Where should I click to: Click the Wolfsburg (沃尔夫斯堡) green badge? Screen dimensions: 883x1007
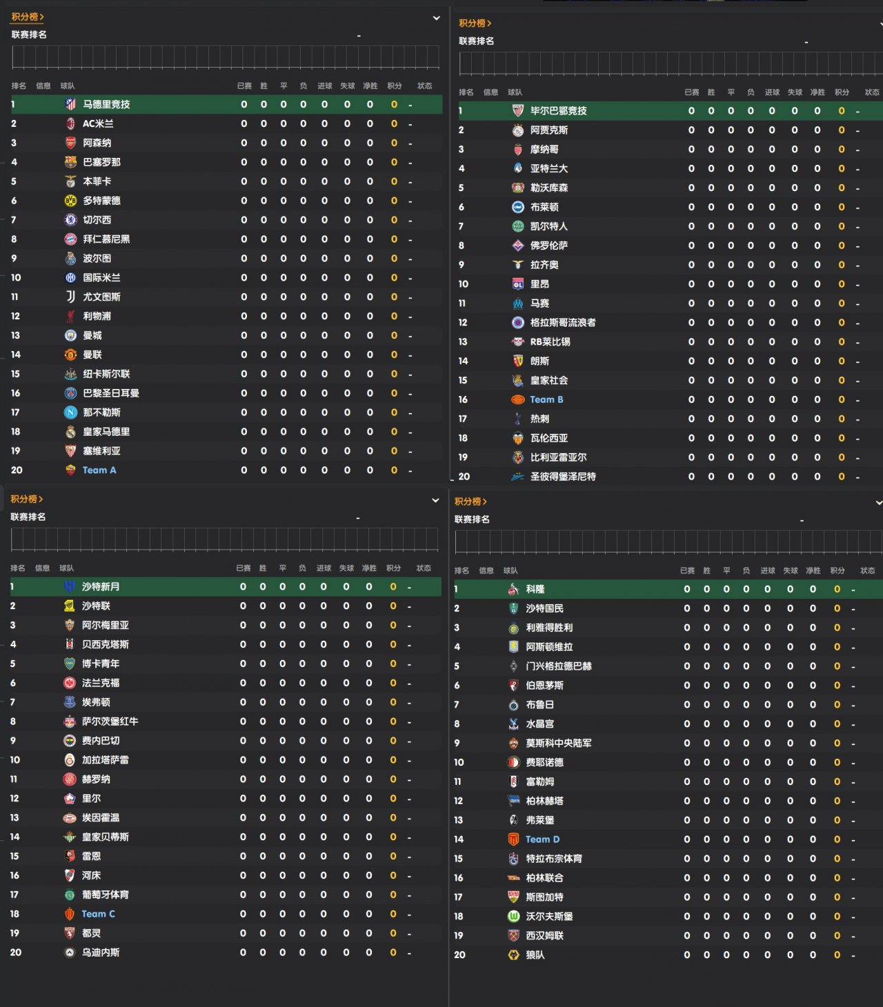513,917
